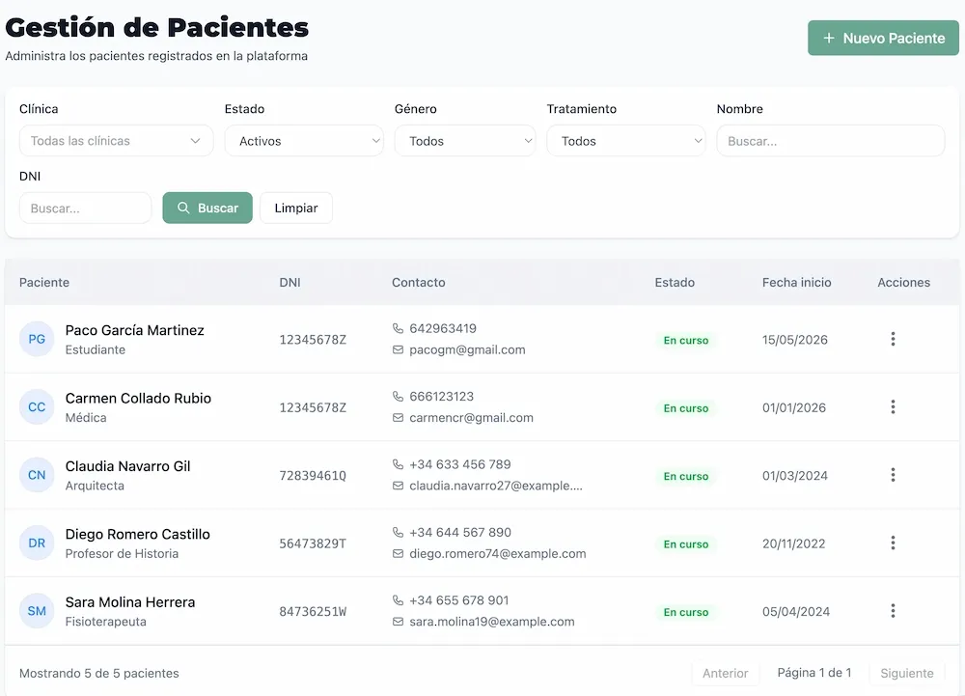This screenshot has height=696, width=965.
Task: Click email diego.romero74@example.com
Action: click(498, 554)
